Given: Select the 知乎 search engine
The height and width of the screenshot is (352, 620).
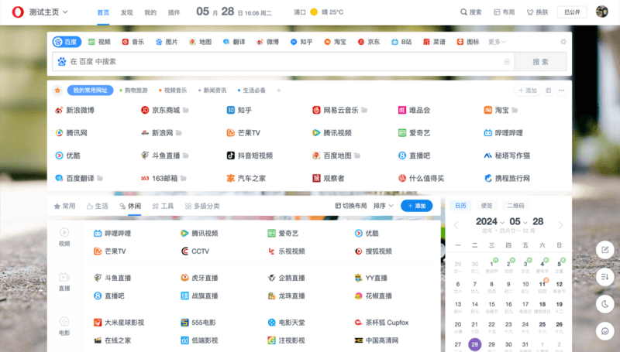Looking at the screenshot, I should point(301,42).
